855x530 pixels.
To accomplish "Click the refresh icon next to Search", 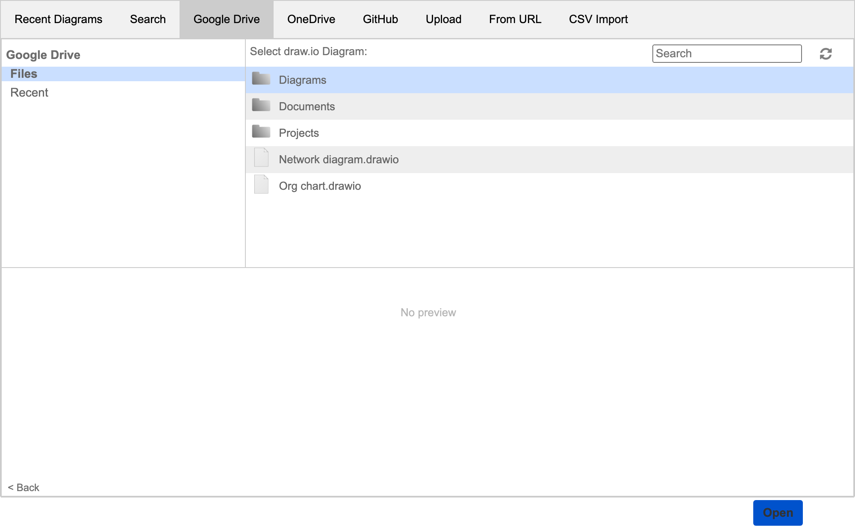I will point(826,54).
